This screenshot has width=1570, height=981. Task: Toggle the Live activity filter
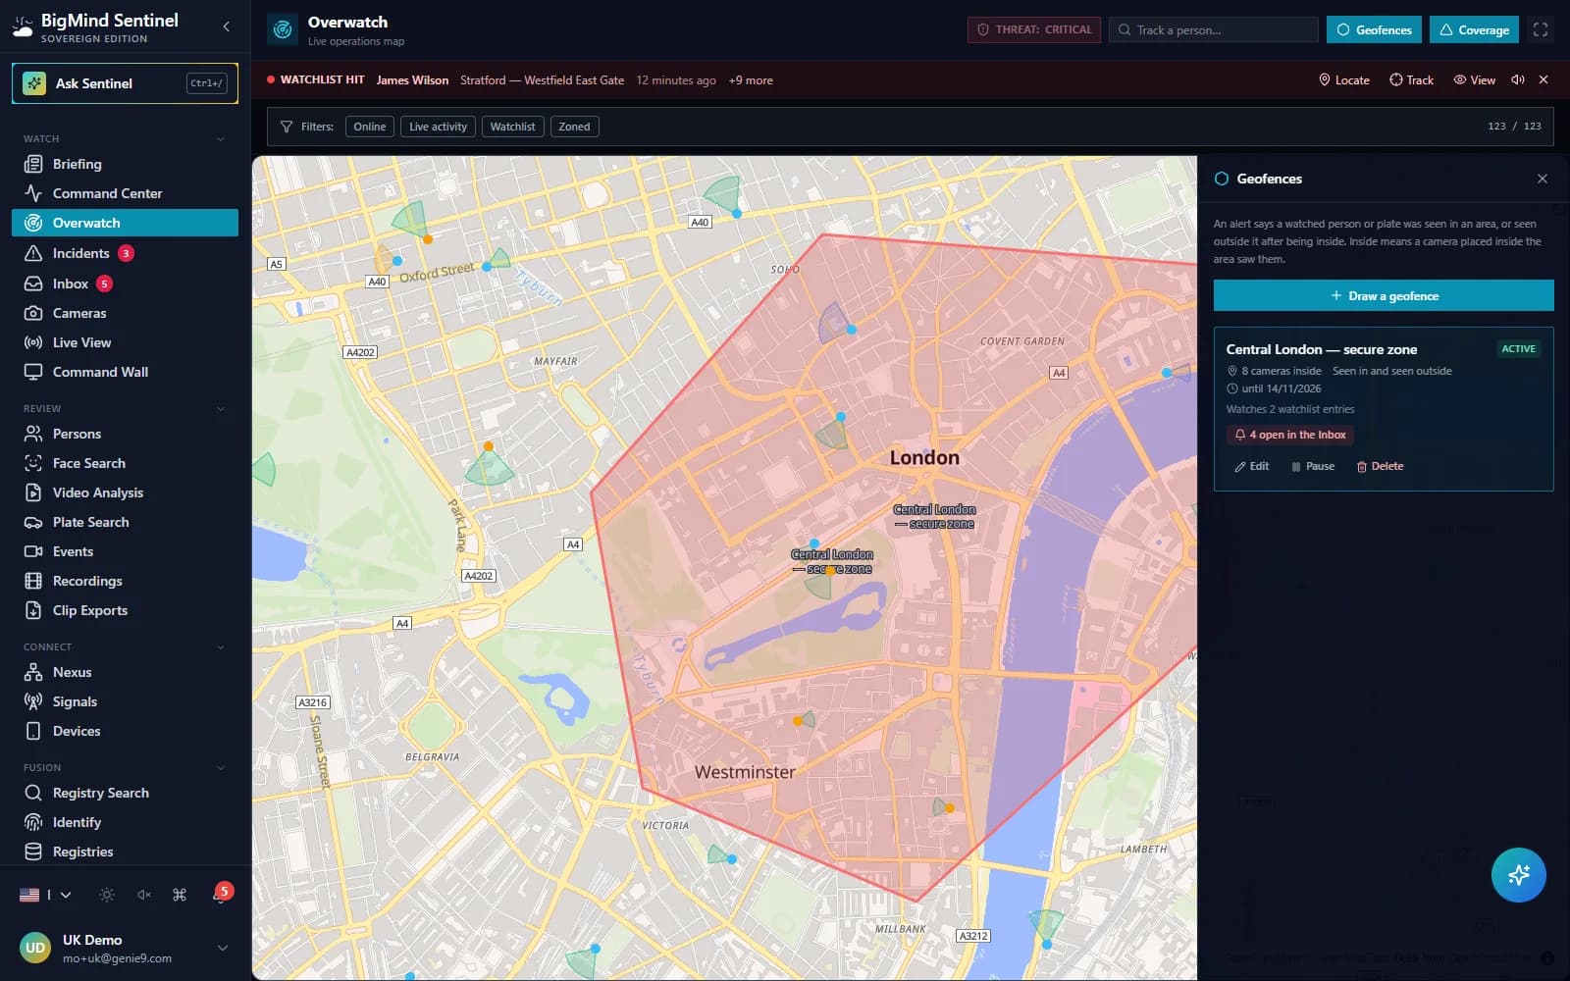point(438,127)
